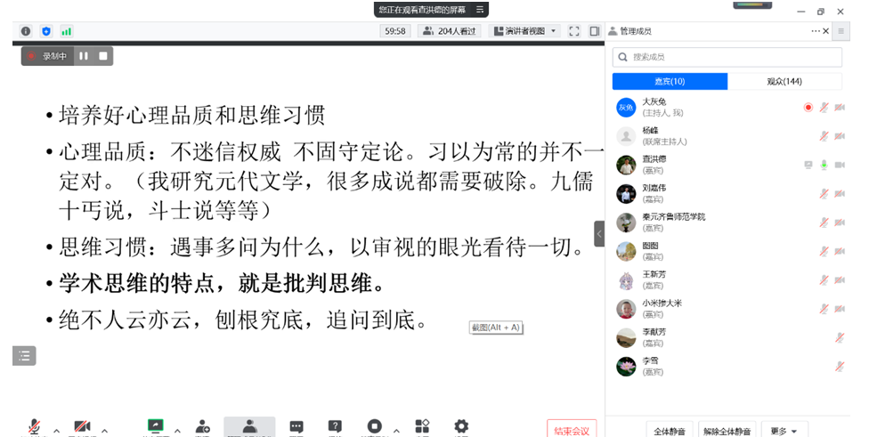Screen dimensions: 869x437
Task: Expand the microphone options arrow
Action: point(56,431)
